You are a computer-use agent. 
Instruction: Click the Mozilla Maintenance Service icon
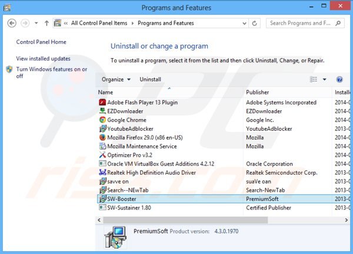(x=102, y=146)
